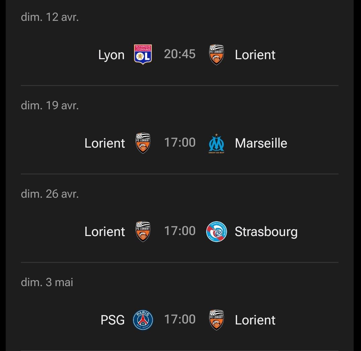Image resolution: width=361 pixels, height=351 pixels.
Task: Select the dim. 19 avr. date header
Action: [x=50, y=105]
